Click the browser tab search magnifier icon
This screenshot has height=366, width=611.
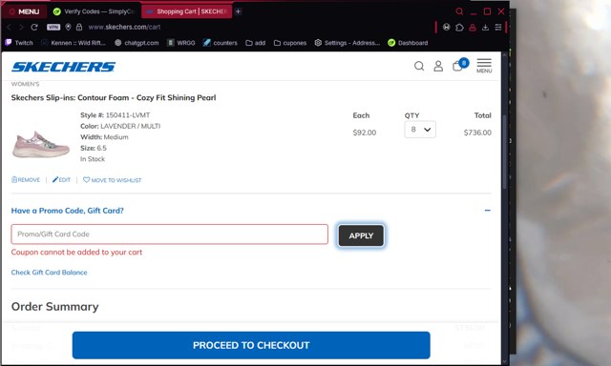[460, 11]
